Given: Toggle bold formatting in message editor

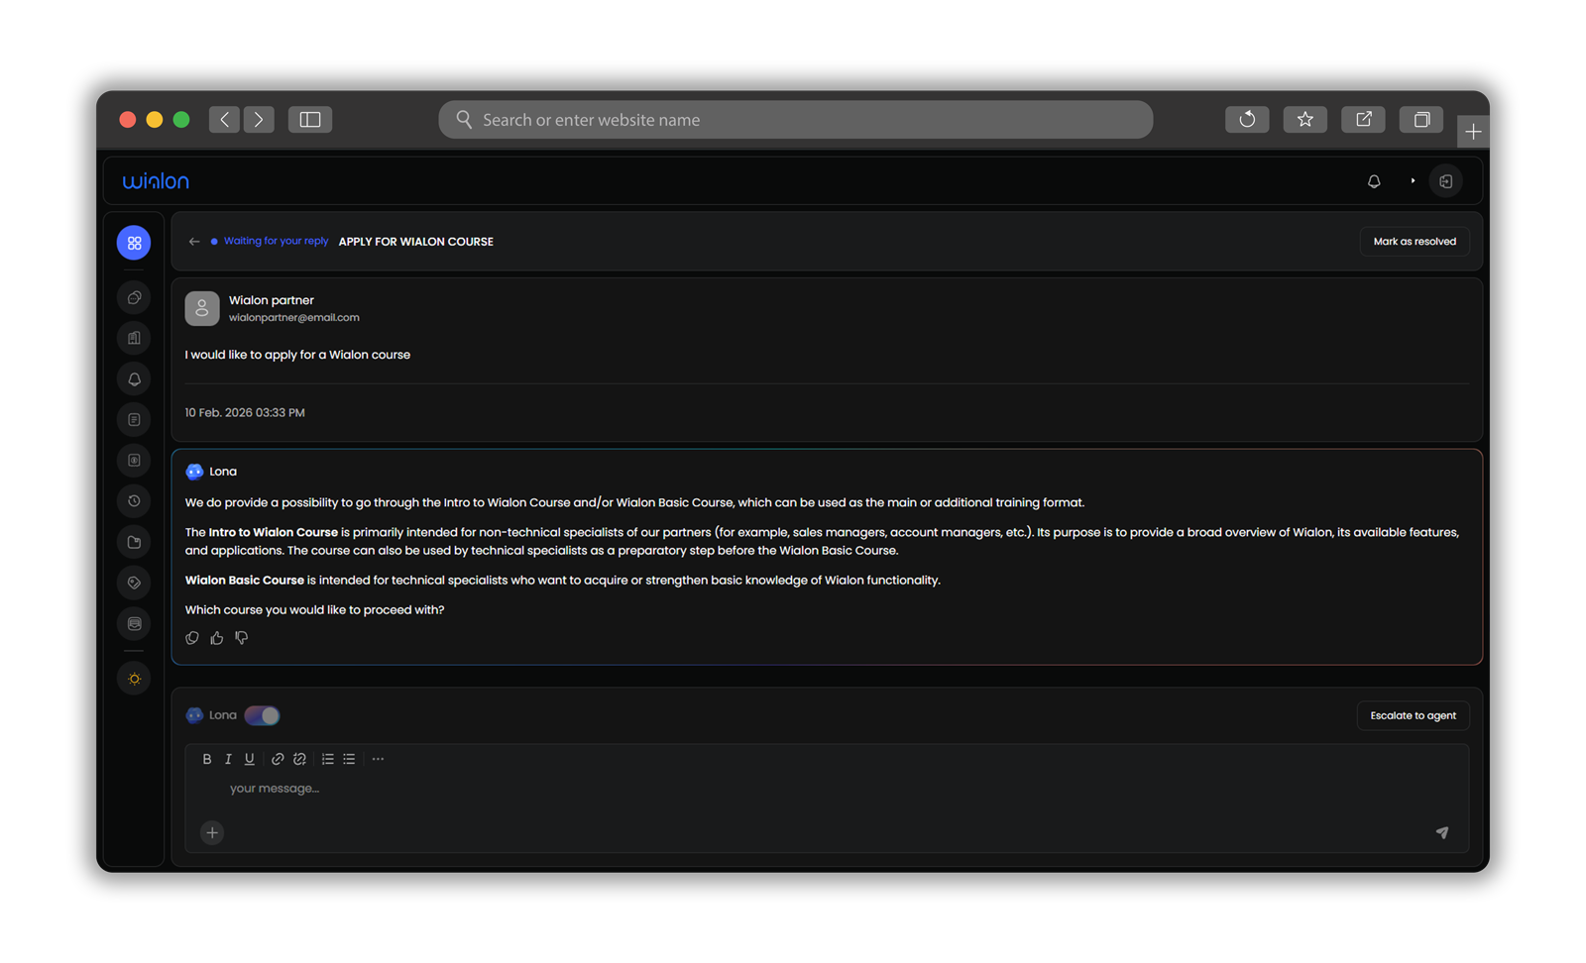Looking at the screenshot, I should [207, 759].
